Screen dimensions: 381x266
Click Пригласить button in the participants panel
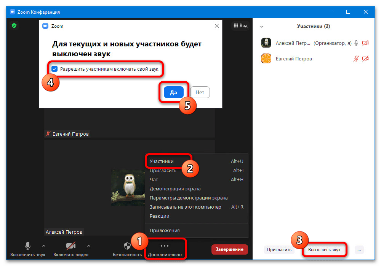click(x=279, y=250)
